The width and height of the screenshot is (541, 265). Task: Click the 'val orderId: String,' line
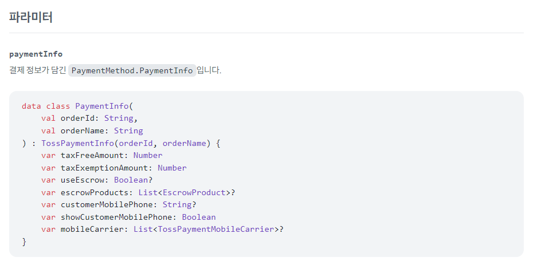tap(89, 118)
